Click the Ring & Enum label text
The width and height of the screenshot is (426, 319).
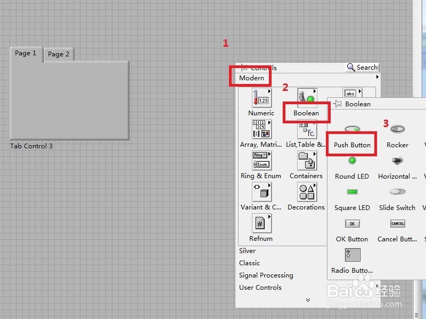261,176
